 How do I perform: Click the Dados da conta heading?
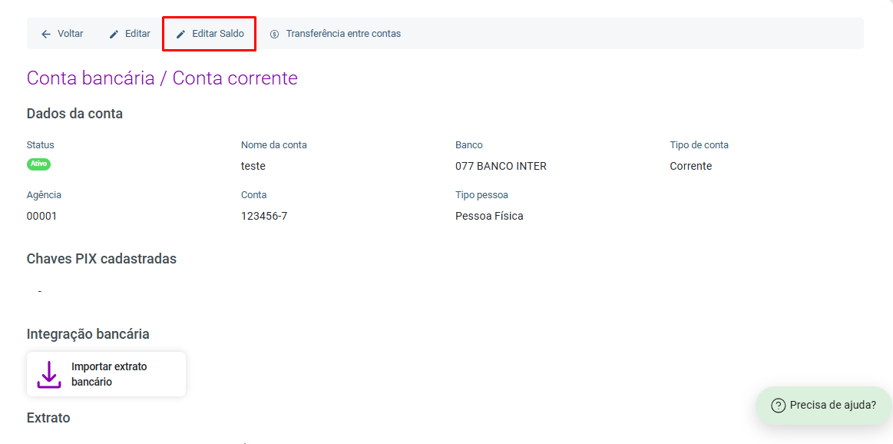coord(74,114)
